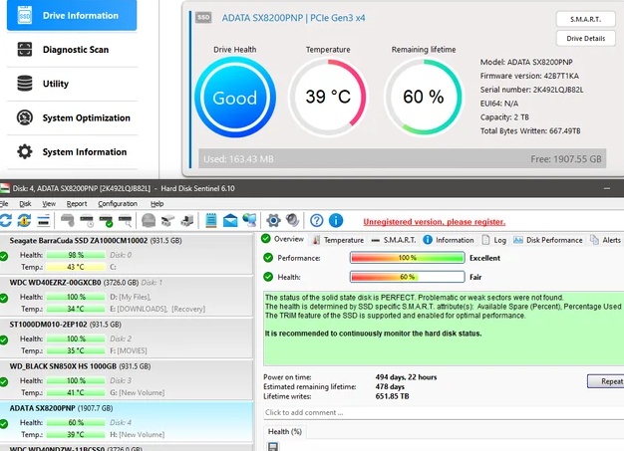The height and width of the screenshot is (451, 624).
Task: Click the disk with magnifier toolbar icon
Action: 125,221
